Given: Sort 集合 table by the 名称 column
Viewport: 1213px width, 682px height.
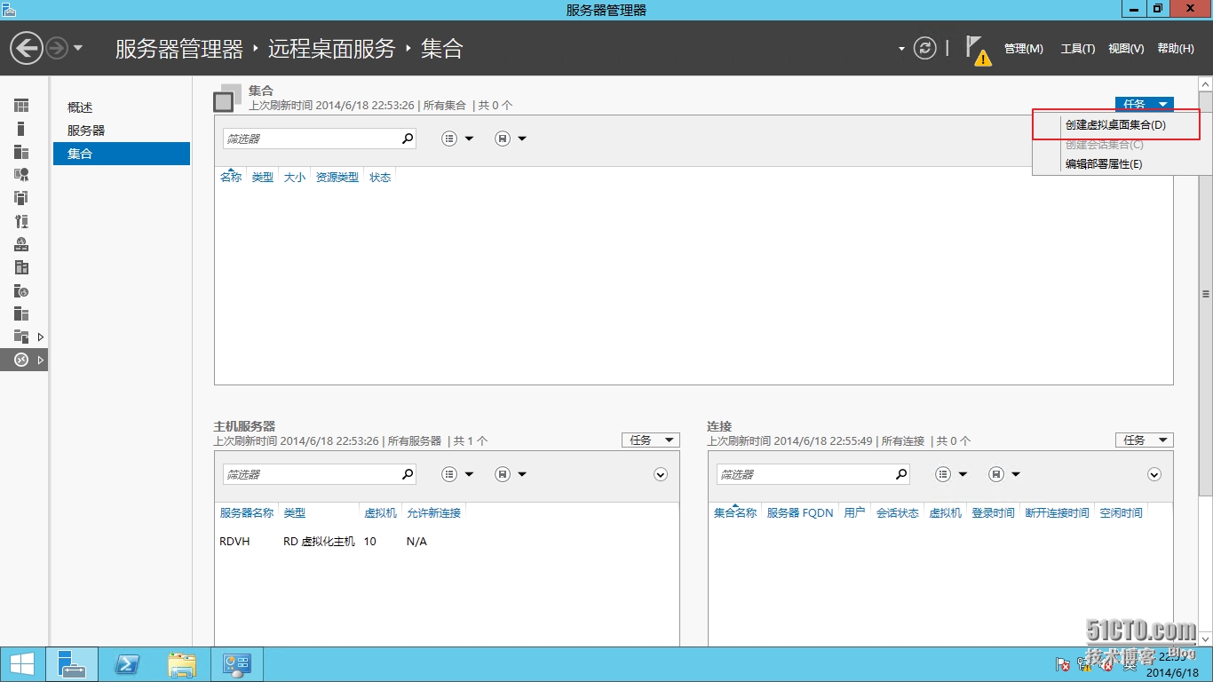Looking at the screenshot, I should point(231,177).
